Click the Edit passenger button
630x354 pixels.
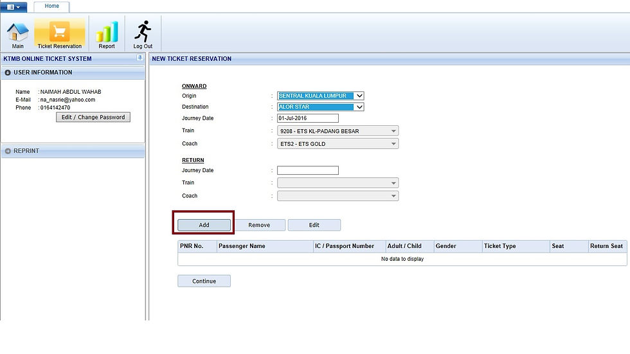314,225
